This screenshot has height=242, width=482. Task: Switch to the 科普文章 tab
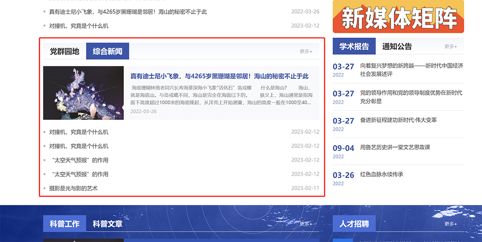tap(108, 224)
